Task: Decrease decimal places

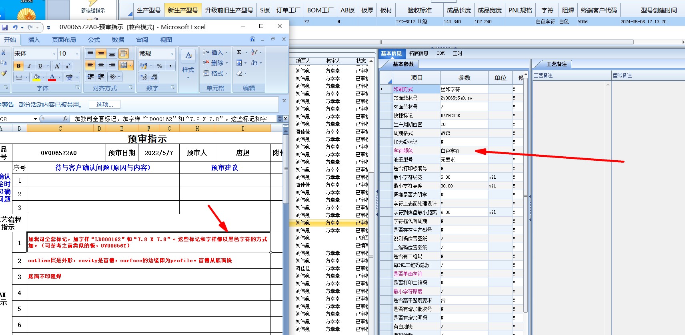Action: point(154,77)
